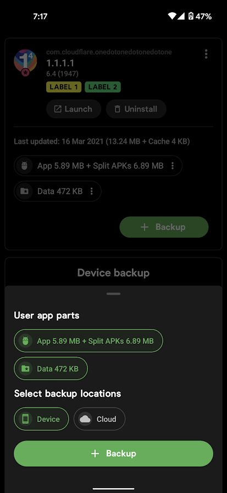227x493 pixels.
Task: Tap the folder-star icon in the sheet's Data chip
Action: pos(25,369)
